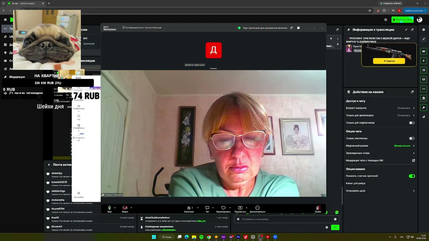This screenshot has width=429, height=241.
Task: Open emoji picker in chat input
Action: (x=335, y=219)
